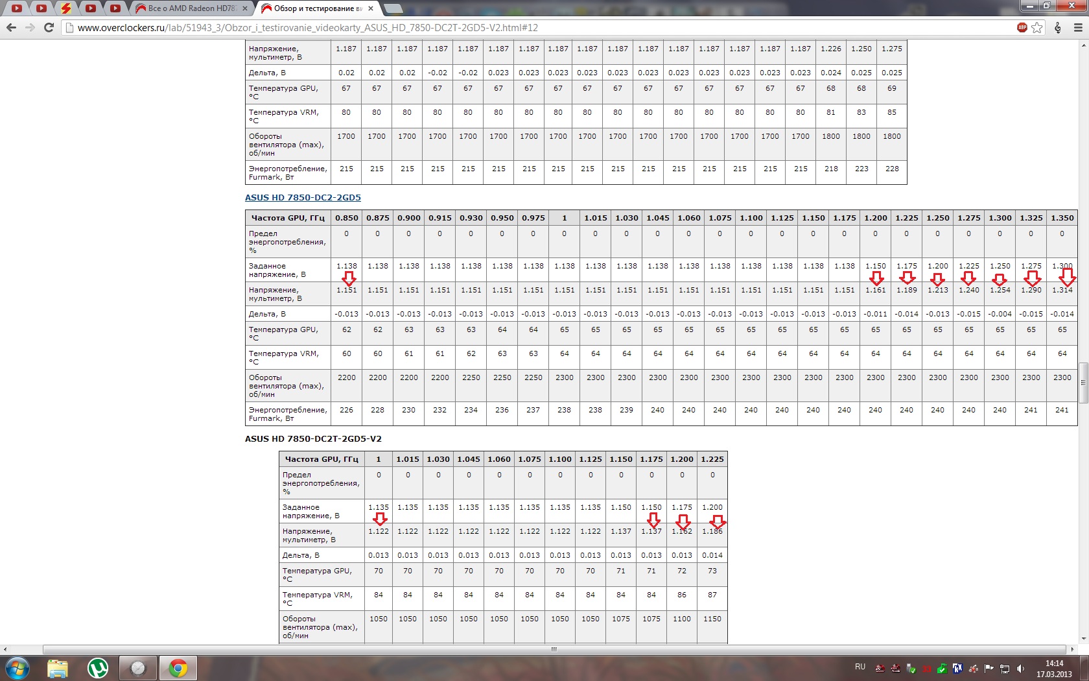Open the volume speaker tray icon

tap(1021, 669)
